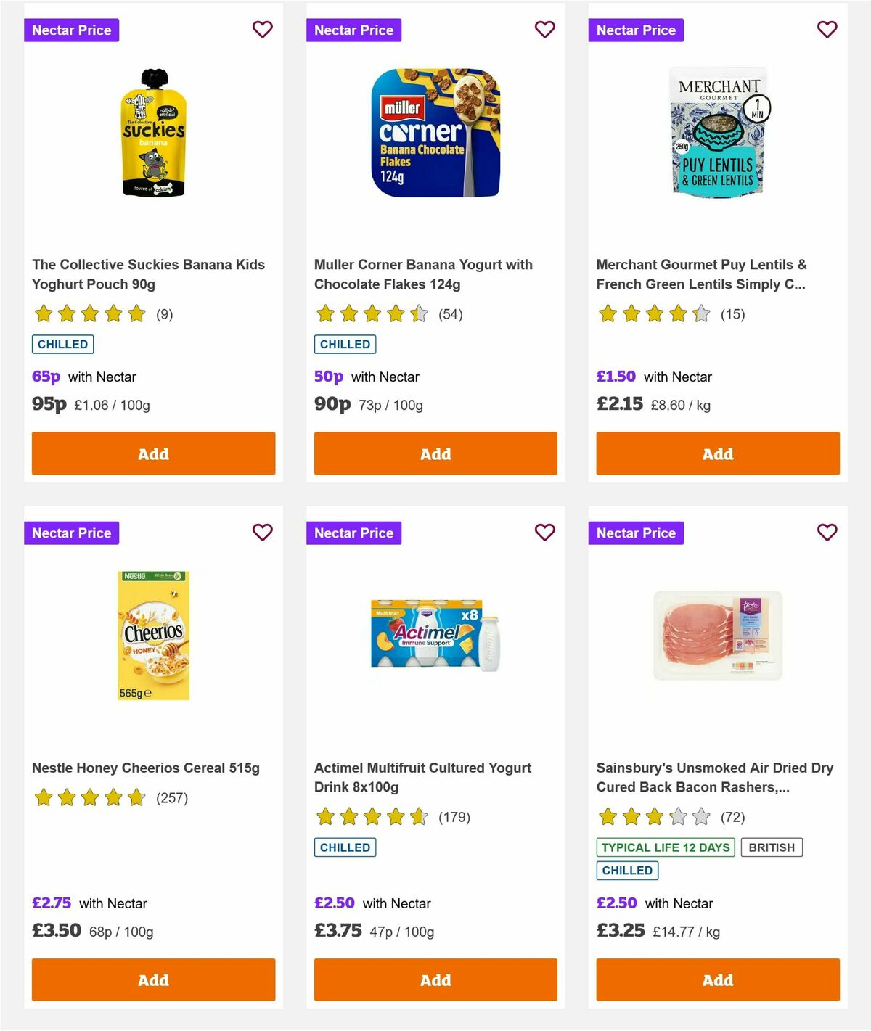Favourite the Suckies Banana Kids Yoghurt Pouch
The width and height of the screenshot is (871, 1031).
tap(263, 29)
